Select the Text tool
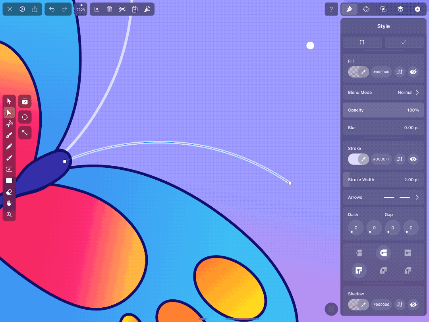The image size is (429, 322). [9, 169]
